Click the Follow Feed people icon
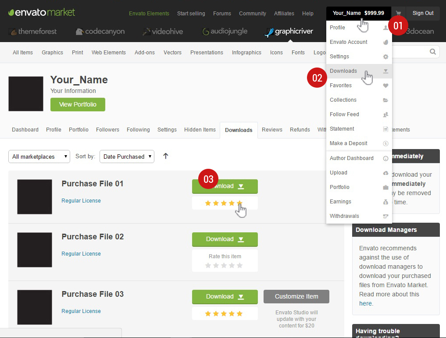The image size is (446, 338). pos(385,114)
